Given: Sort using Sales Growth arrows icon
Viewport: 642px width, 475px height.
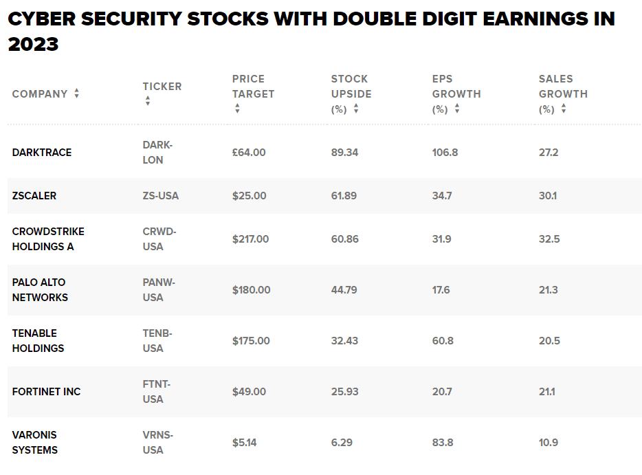Looking at the screenshot, I should point(564,109).
